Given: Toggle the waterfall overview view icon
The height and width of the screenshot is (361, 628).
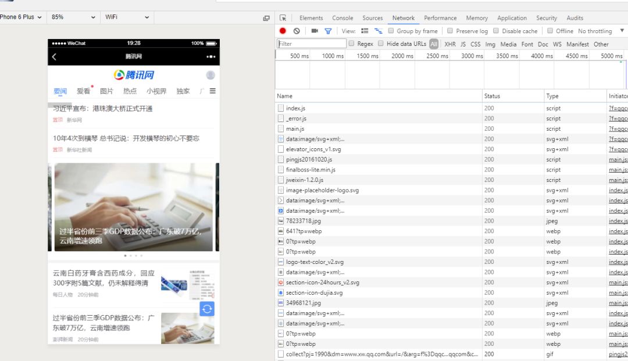Looking at the screenshot, I should pos(378,31).
